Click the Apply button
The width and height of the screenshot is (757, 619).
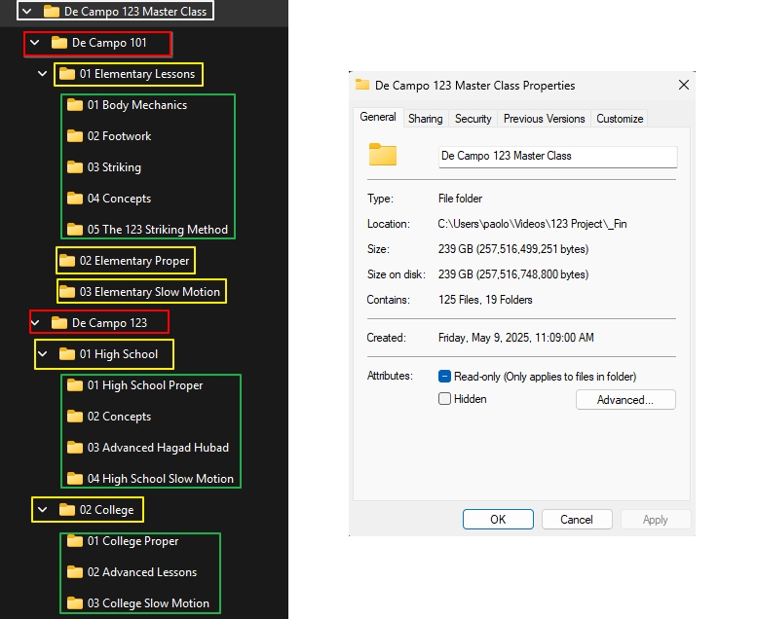pyautogui.click(x=655, y=519)
